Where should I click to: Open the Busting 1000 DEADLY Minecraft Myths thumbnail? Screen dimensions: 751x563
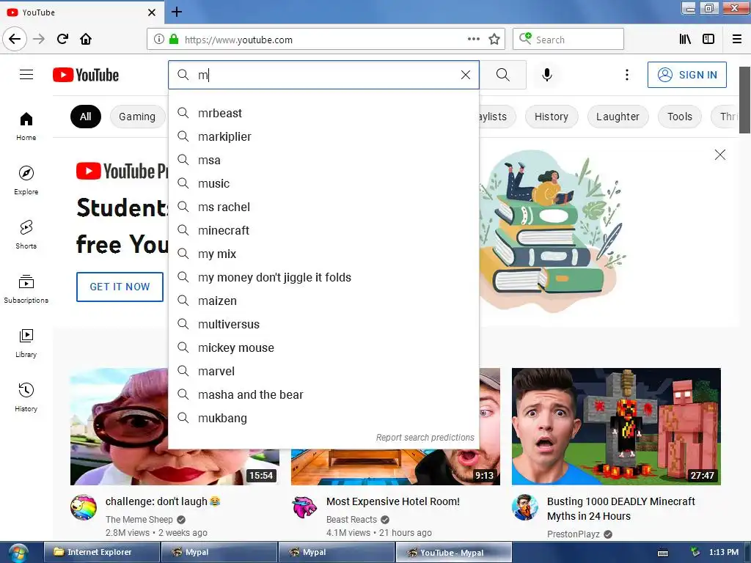616,426
